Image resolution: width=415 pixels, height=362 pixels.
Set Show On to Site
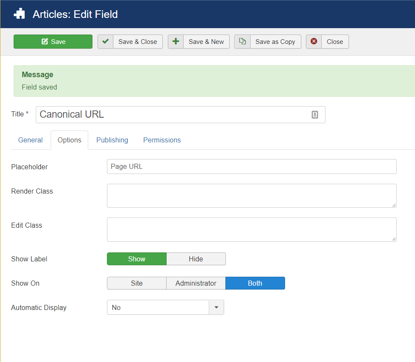coord(136,283)
